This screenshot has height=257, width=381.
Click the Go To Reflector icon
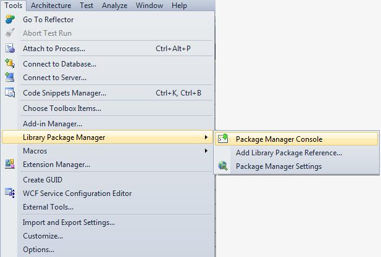(10, 20)
